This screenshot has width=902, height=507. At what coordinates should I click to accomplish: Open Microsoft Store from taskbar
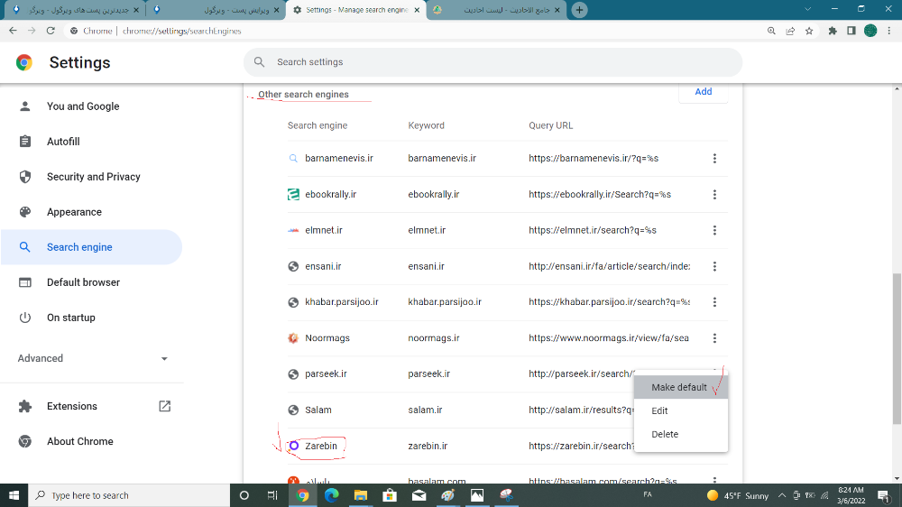(x=390, y=495)
